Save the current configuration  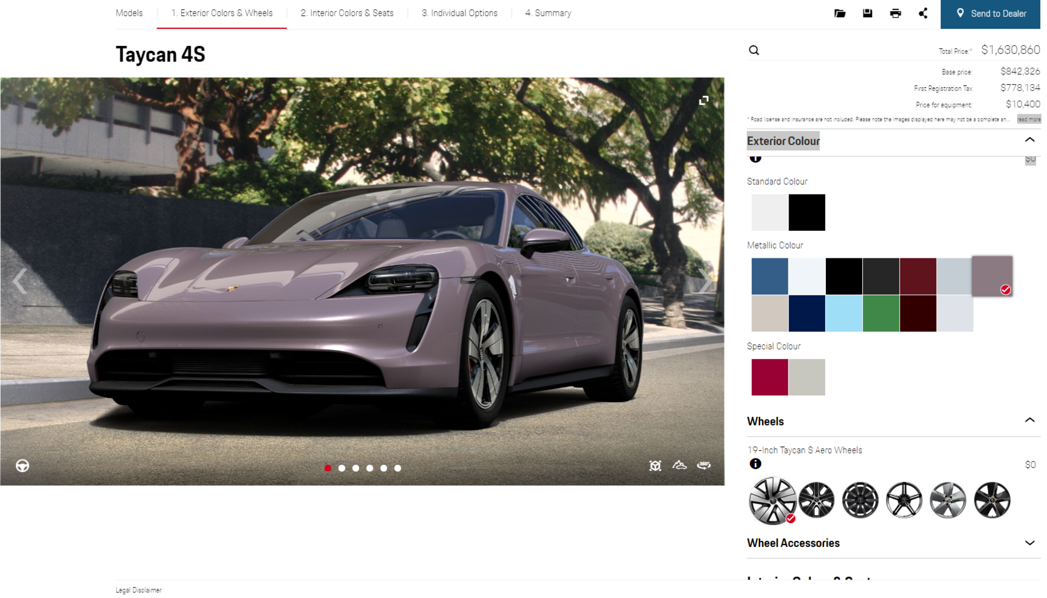click(x=867, y=13)
